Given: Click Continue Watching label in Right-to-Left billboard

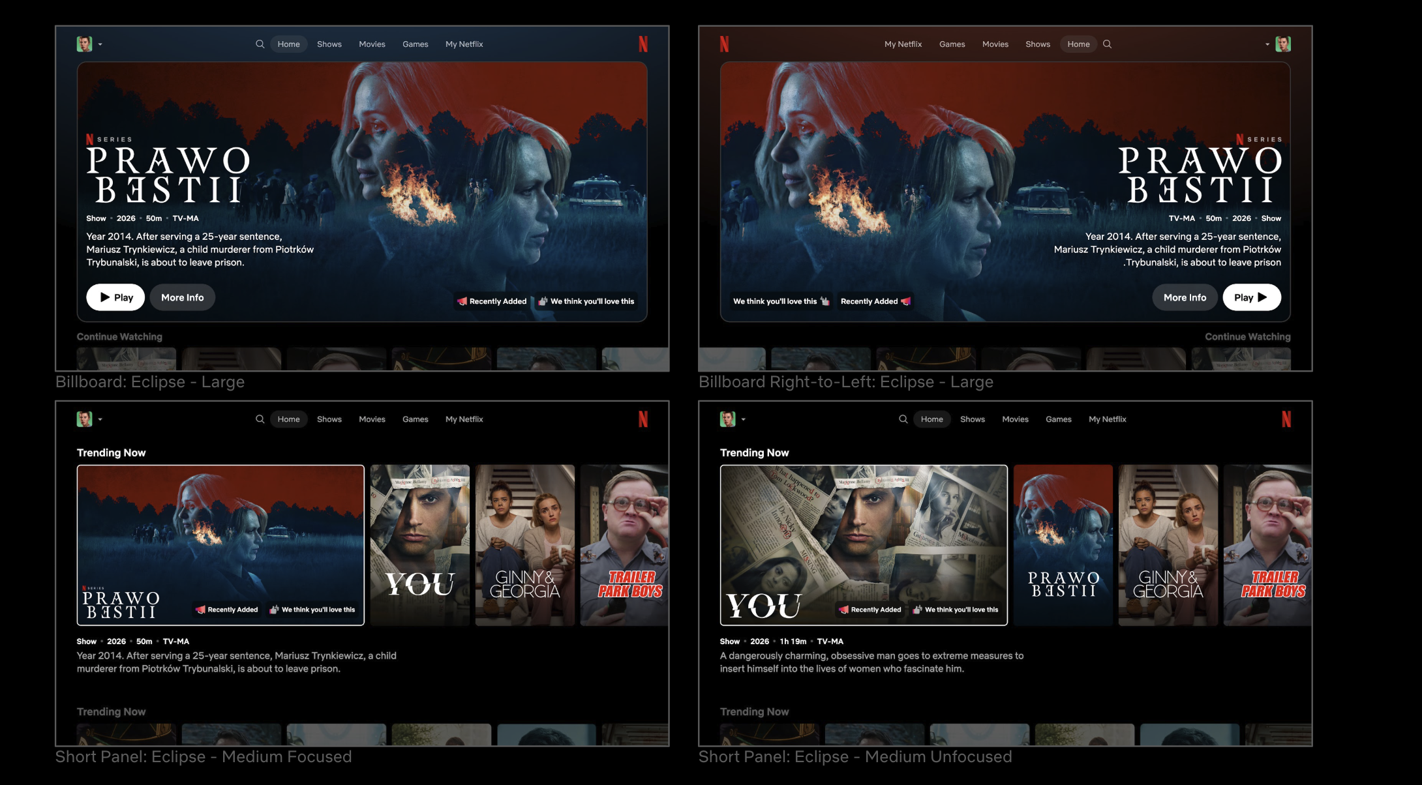Looking at the screenshot, I should [1248, 336].
